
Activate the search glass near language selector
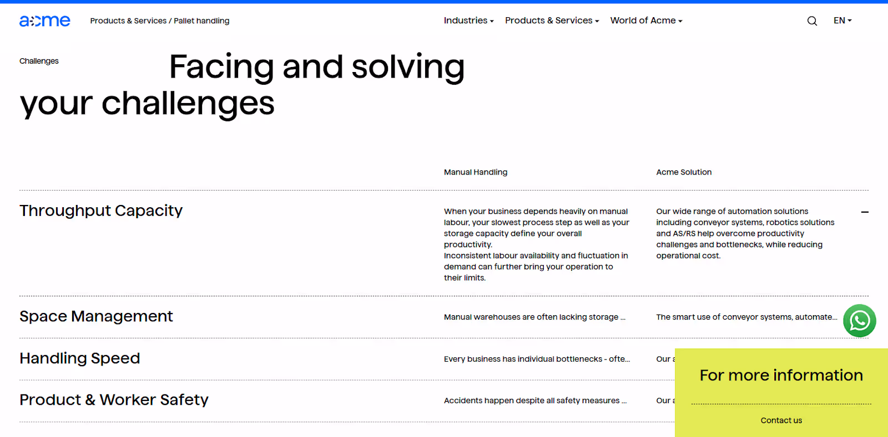811,20
